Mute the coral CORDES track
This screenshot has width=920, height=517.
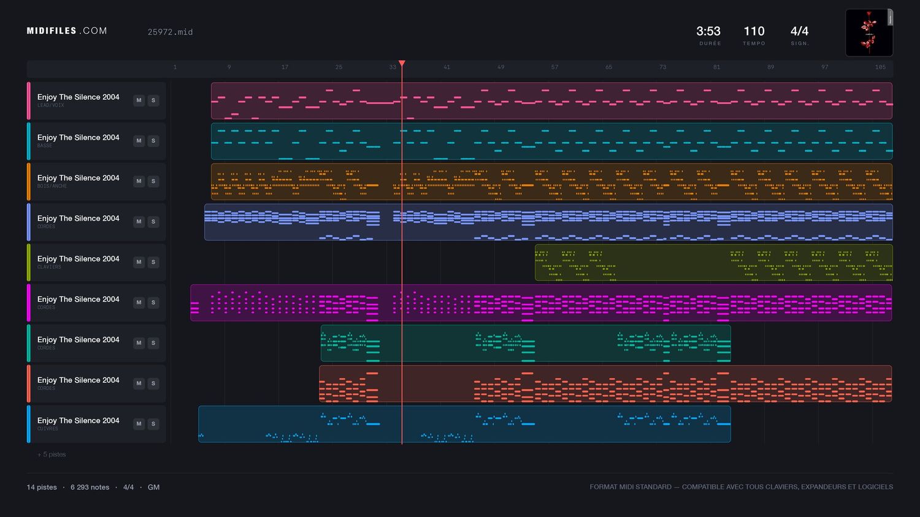coord(139,383)
